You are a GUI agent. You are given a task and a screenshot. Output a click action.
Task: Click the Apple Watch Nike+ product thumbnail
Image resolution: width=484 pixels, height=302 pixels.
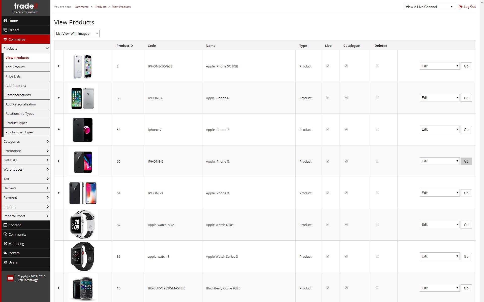pos(82,225)
